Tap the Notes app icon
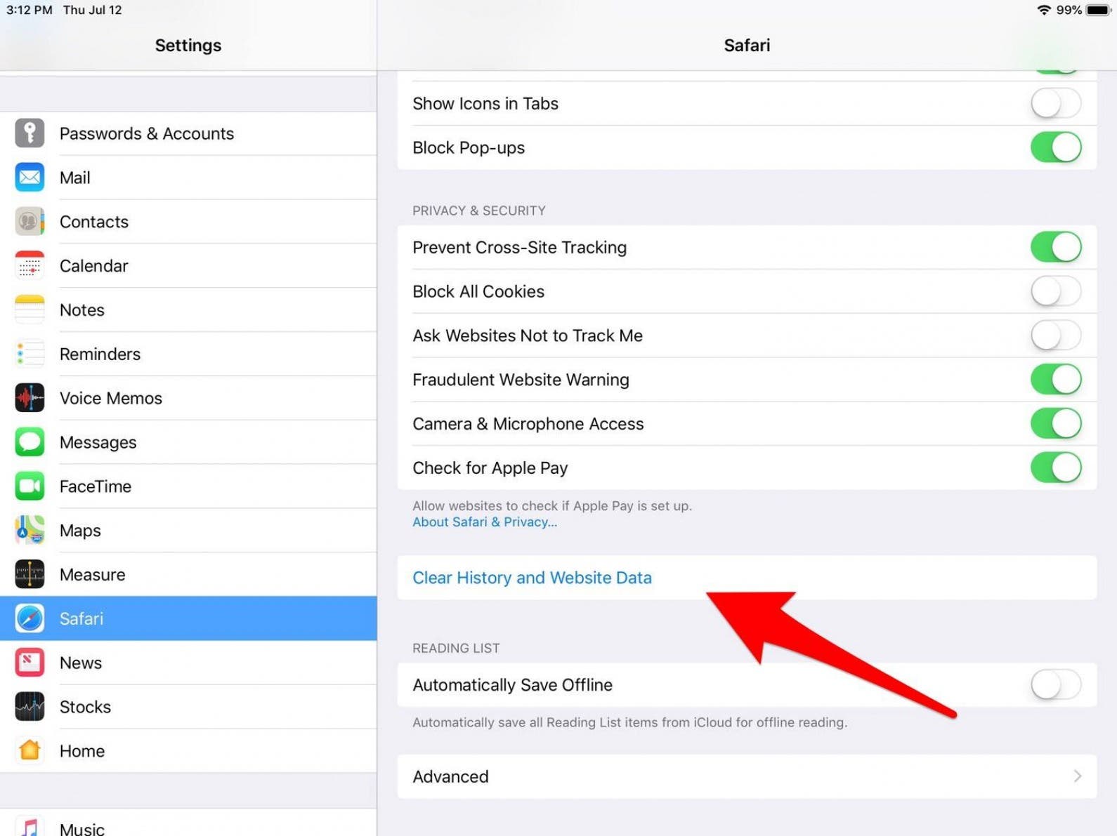 pos(30,310)
